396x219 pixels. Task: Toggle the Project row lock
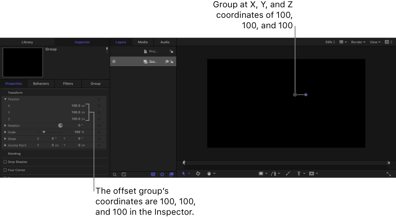(172, 51)
